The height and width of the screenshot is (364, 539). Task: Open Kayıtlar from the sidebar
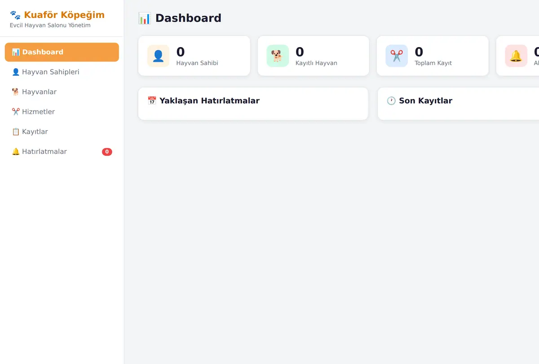(x=62, y=132)
